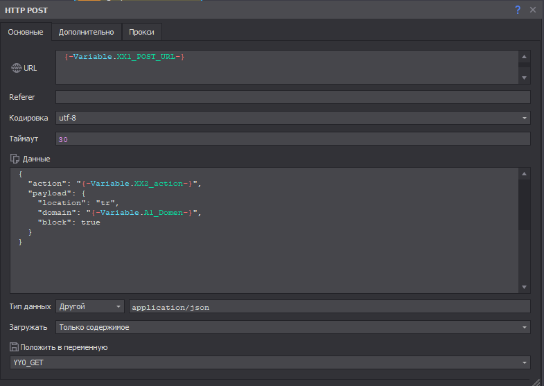The image size is (544, 386).
Task: Open the help question mark icon
Action: click(x=517, y=10)
